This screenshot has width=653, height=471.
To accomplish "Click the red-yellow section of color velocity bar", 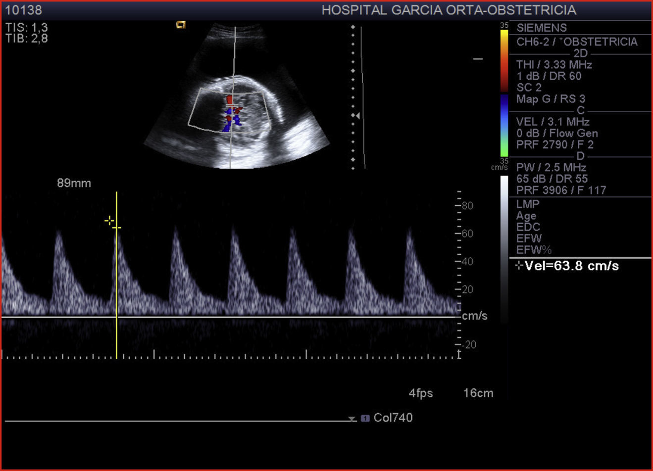I will click(x=504, y=60).
